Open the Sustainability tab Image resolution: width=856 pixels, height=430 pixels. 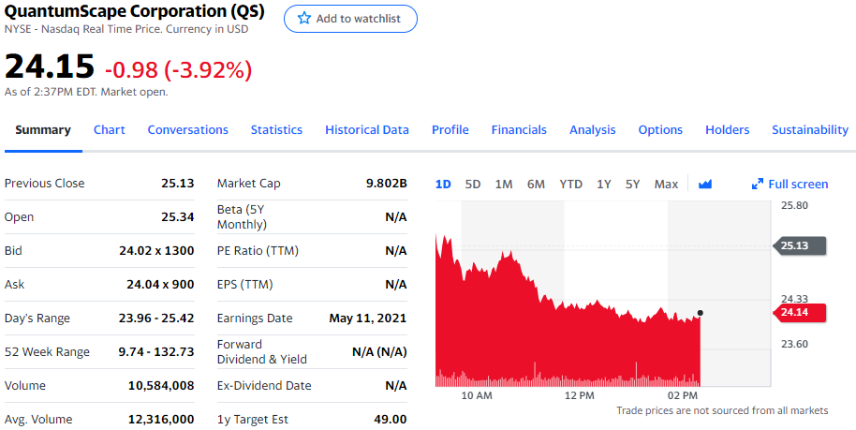[x=810, y=130]
